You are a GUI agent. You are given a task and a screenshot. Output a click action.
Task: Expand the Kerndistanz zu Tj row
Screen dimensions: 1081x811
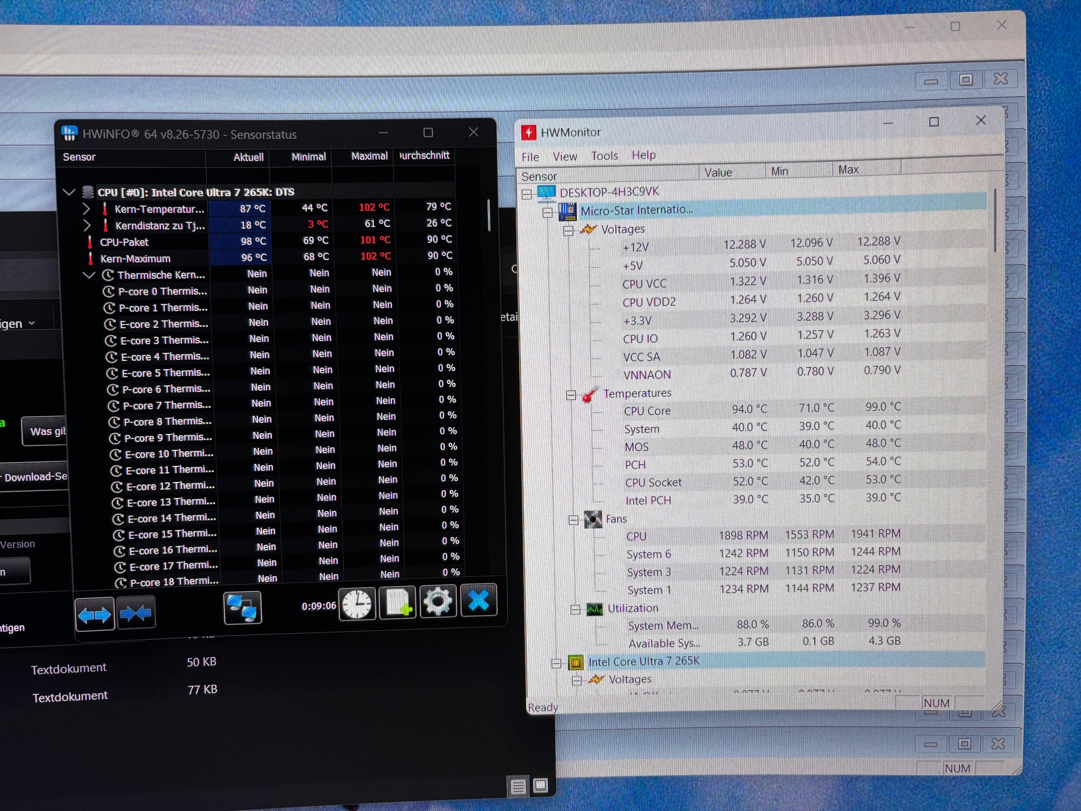coord(87,225)
